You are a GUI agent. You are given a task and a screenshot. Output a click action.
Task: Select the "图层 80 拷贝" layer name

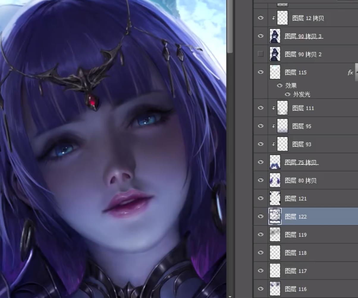301,181
